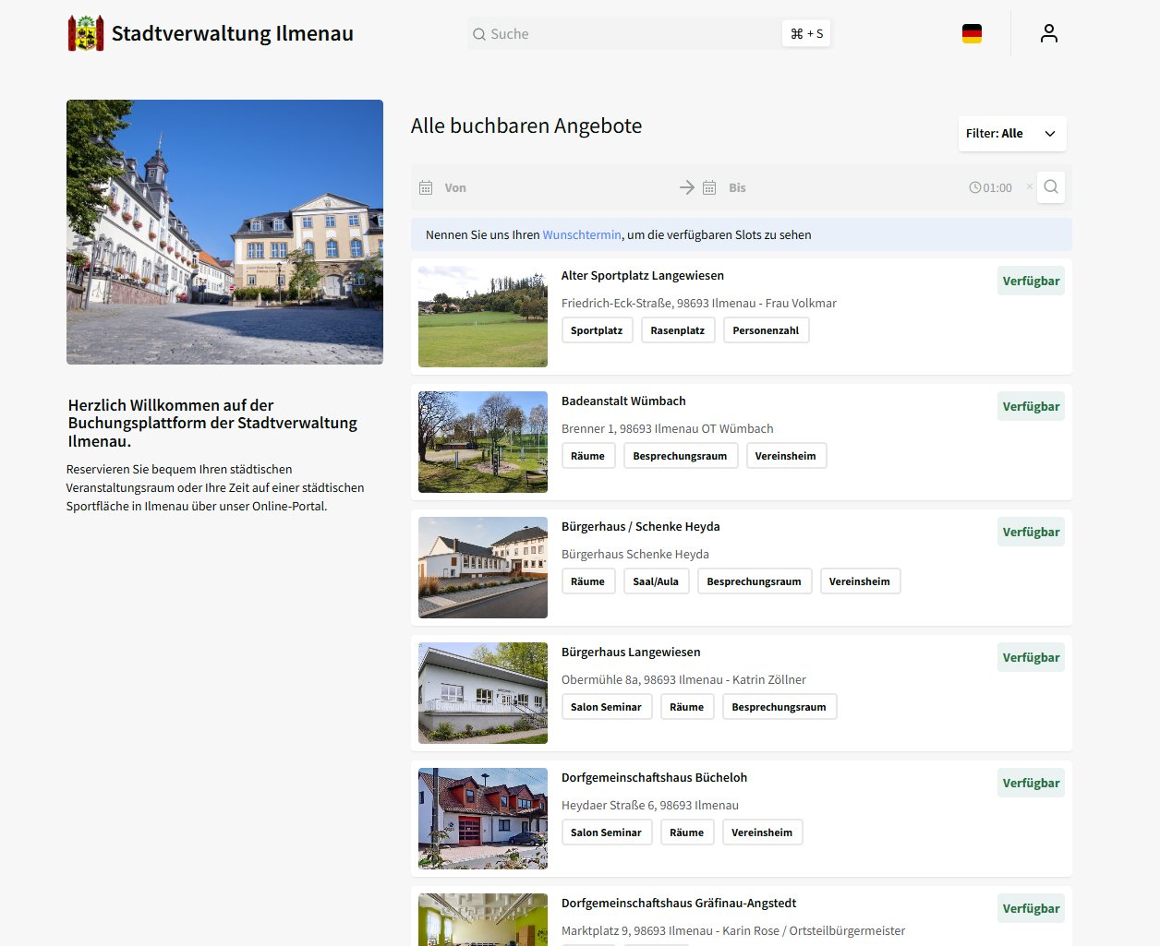1160x946 pixels.
Task: Select Besprechungsraum tag under Bürgerhaus Langewiesen
Action: point(779,707)
